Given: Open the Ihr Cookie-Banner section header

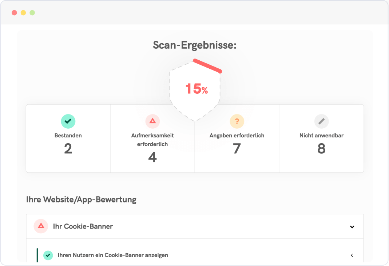Looking at the screenshot, I should tap(195, 226).
